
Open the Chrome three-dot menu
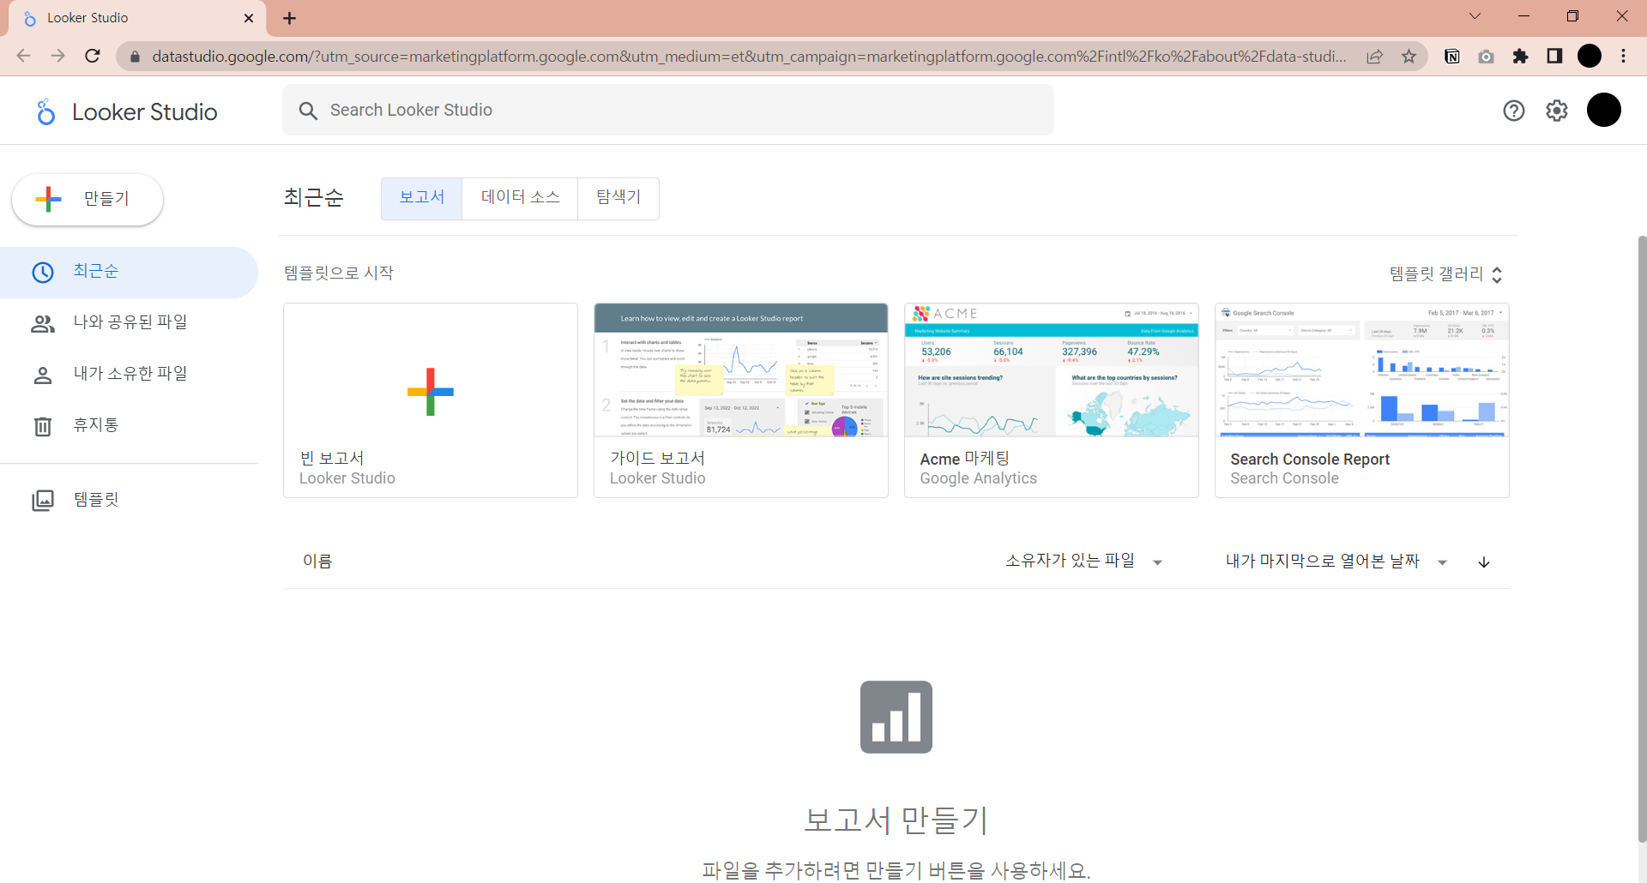click(1623, 56)
